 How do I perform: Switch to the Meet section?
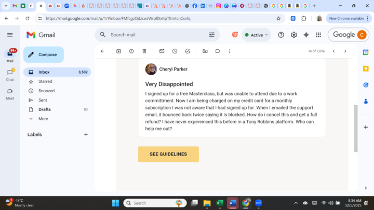tap(10, 94)
